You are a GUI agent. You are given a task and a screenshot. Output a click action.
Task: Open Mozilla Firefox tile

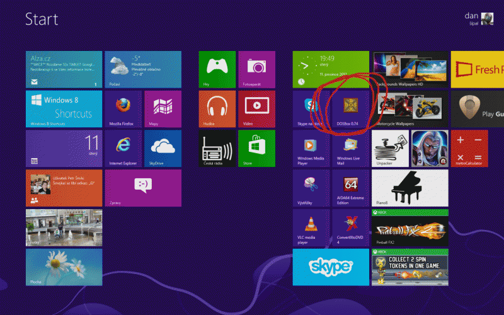click(x=123, y=109)
